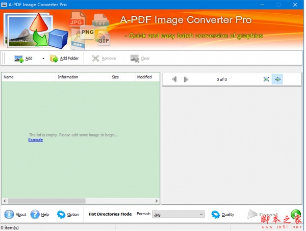
Task: Go to next image in preview
Action: click(186, 79)
